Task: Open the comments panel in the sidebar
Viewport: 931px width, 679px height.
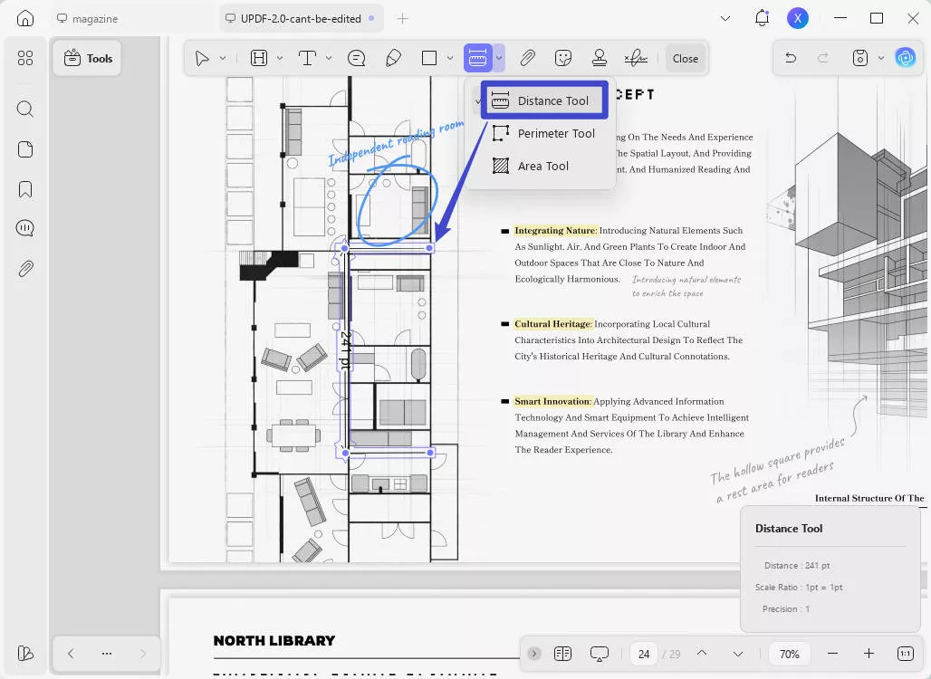Action: [24, 227]
